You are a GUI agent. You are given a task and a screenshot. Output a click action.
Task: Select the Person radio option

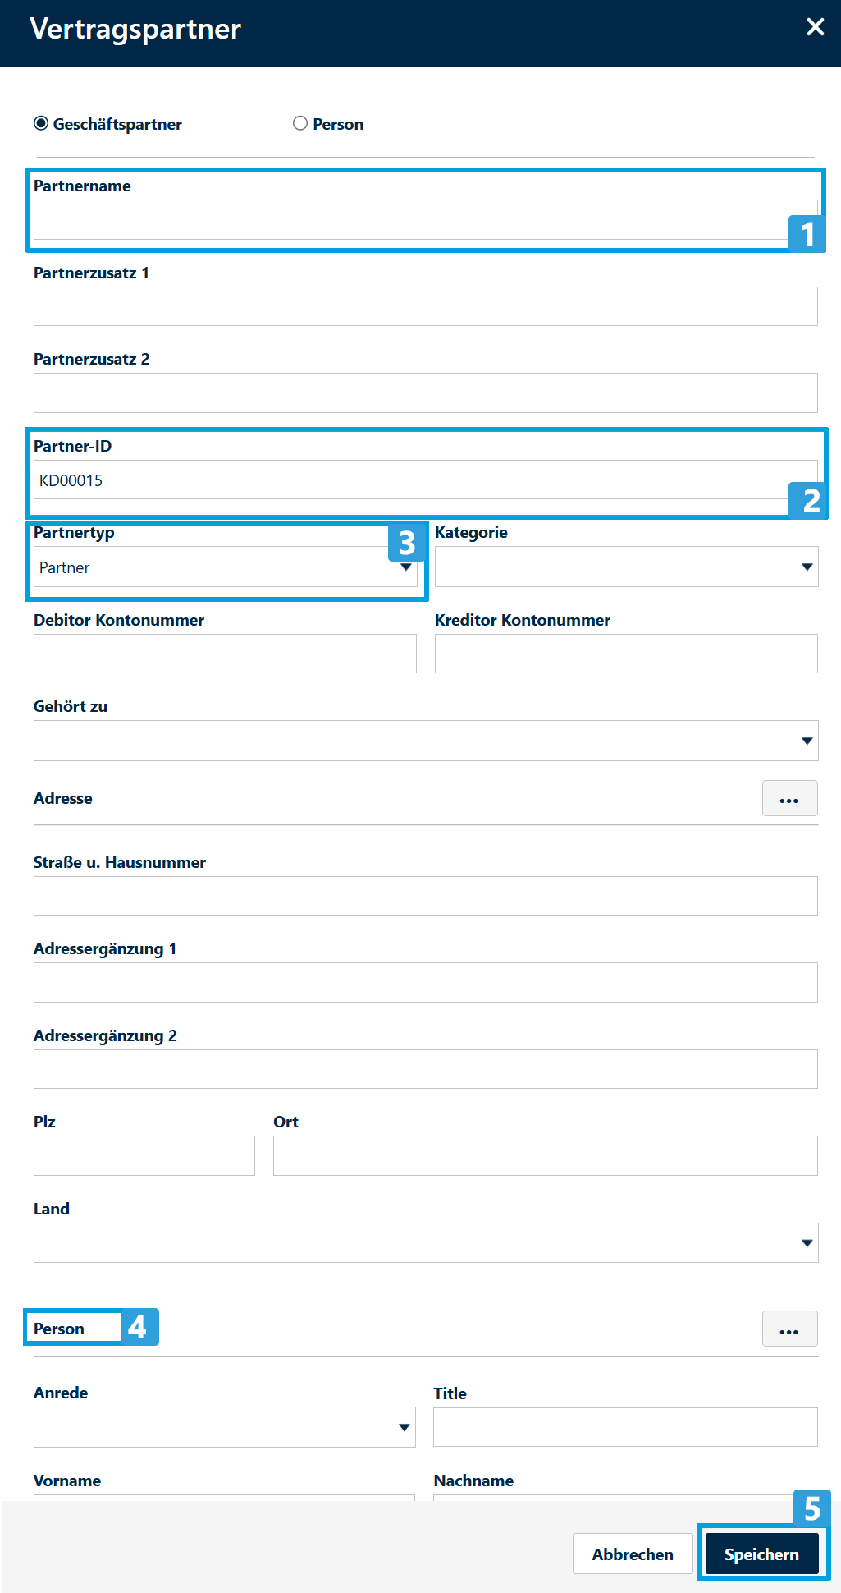(300, 123)
